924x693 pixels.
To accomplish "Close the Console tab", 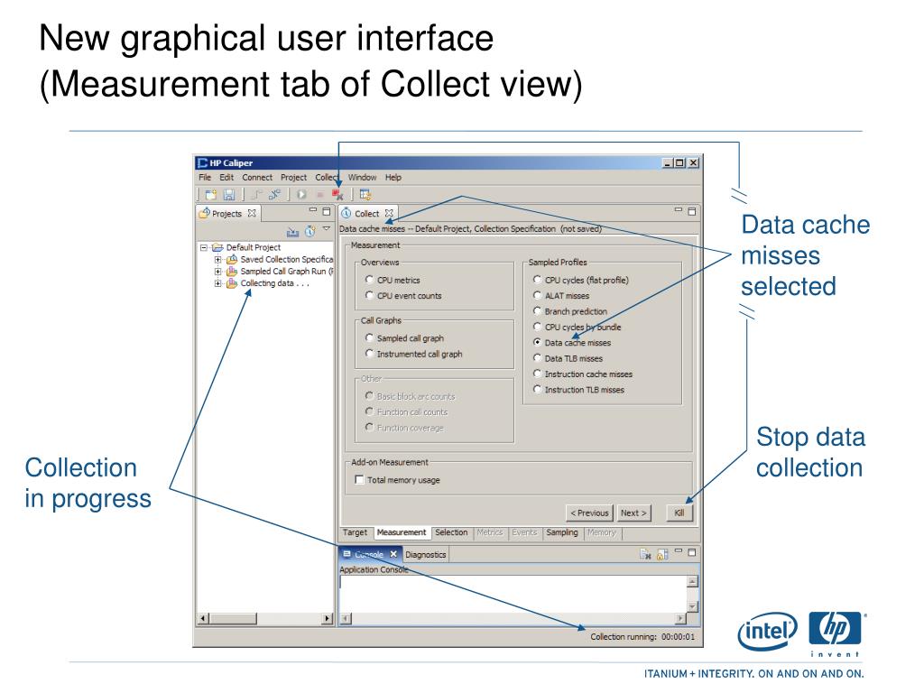I will tap(393, 554).
